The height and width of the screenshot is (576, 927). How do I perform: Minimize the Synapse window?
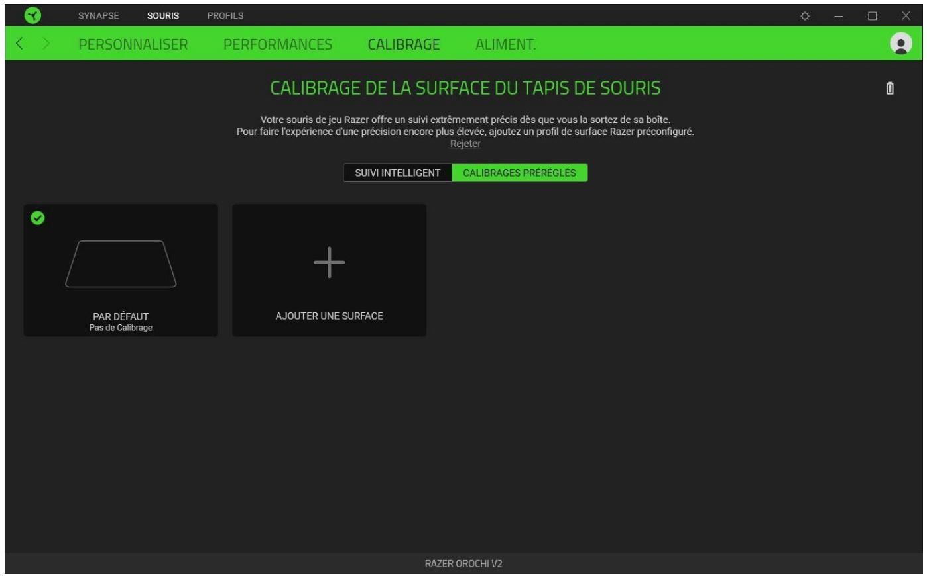pyautogui.click(x=839, y=16)
